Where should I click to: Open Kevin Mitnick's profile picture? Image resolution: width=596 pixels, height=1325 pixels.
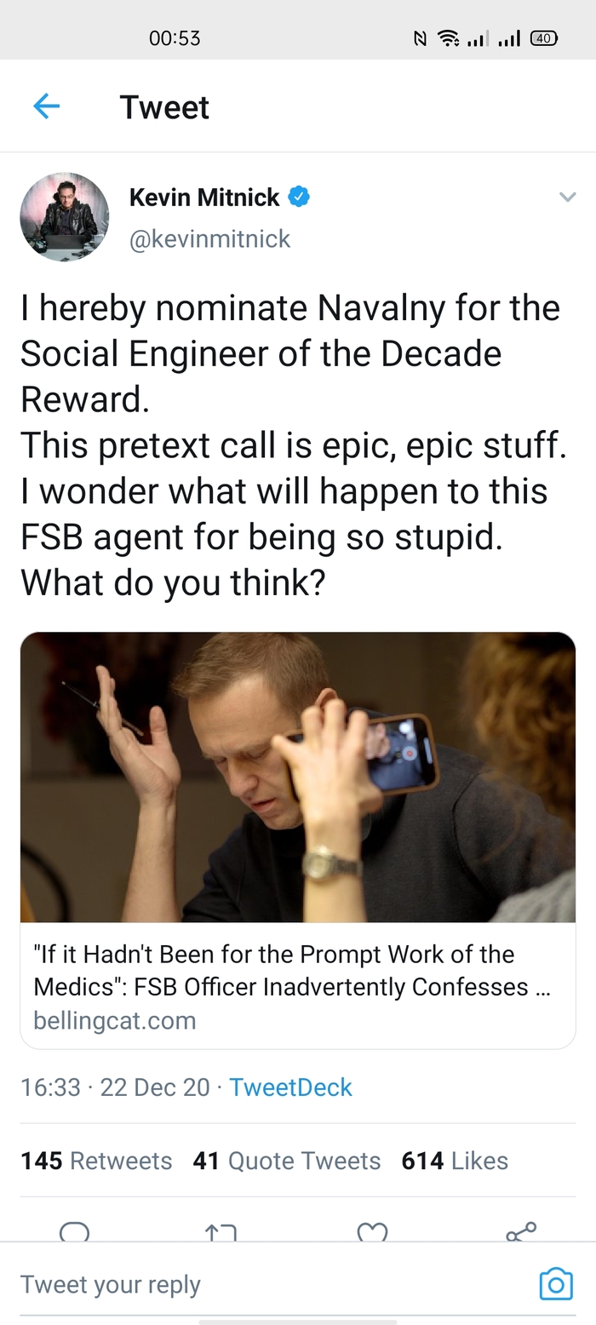click(65, 216)
